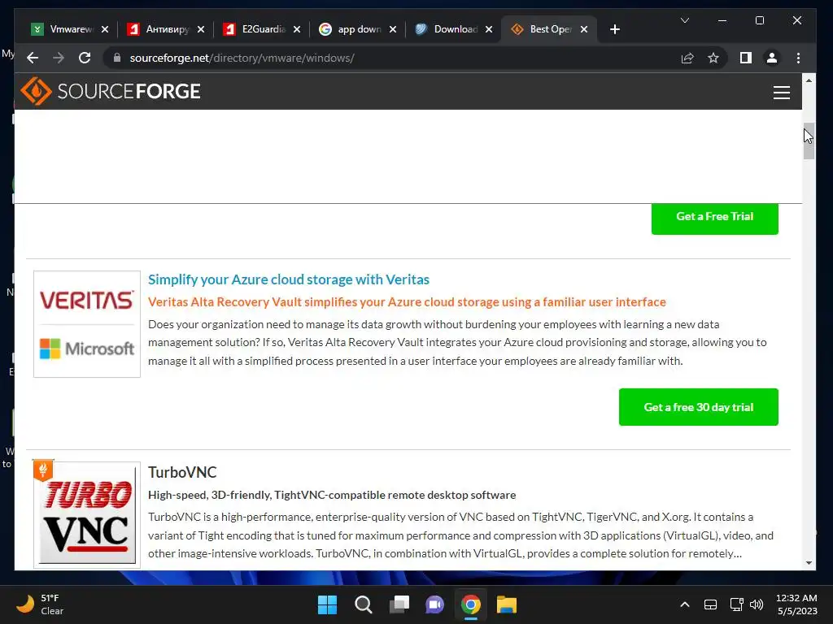The width and height of the screenshot is (833, 624).
Task: Close the app down tab
Action: point(393,29)
